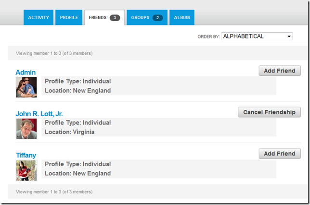310x205 pixels.
Task: Select the Friends tab
Action: click(104, 18)
